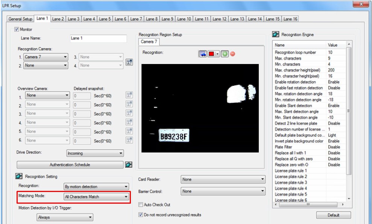Open the Barrier Control dropdown
This screenshot has height=224, width=372.
pyautogui.click(x=223, y=191)
